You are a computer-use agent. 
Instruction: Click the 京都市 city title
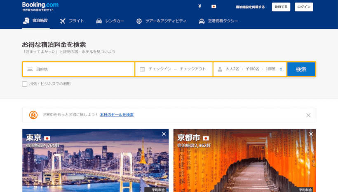coord(189,138)
